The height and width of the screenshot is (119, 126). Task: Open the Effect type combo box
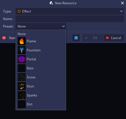point(70,11)
